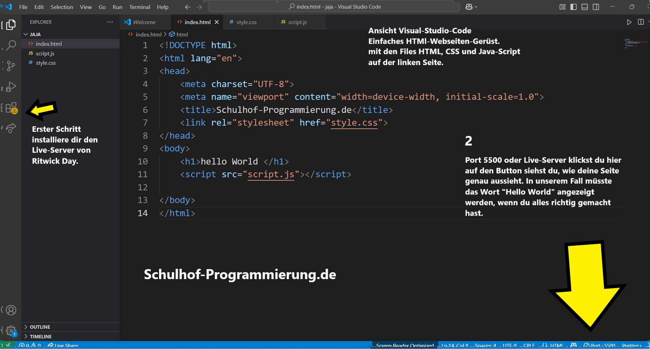Open the Copilot icon next to search bar
Screen dimensions: 650x349
[469, 7]
